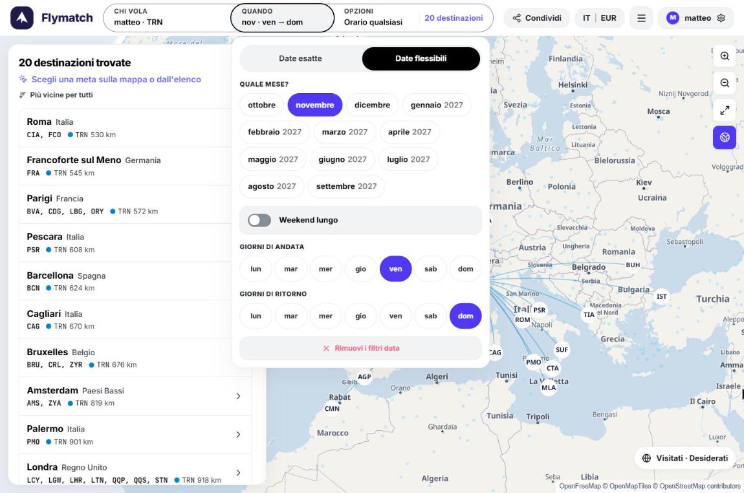This screenshot has width=744, height=493.
Task: Expand the map to fullscreen
Action: [725, 110]
